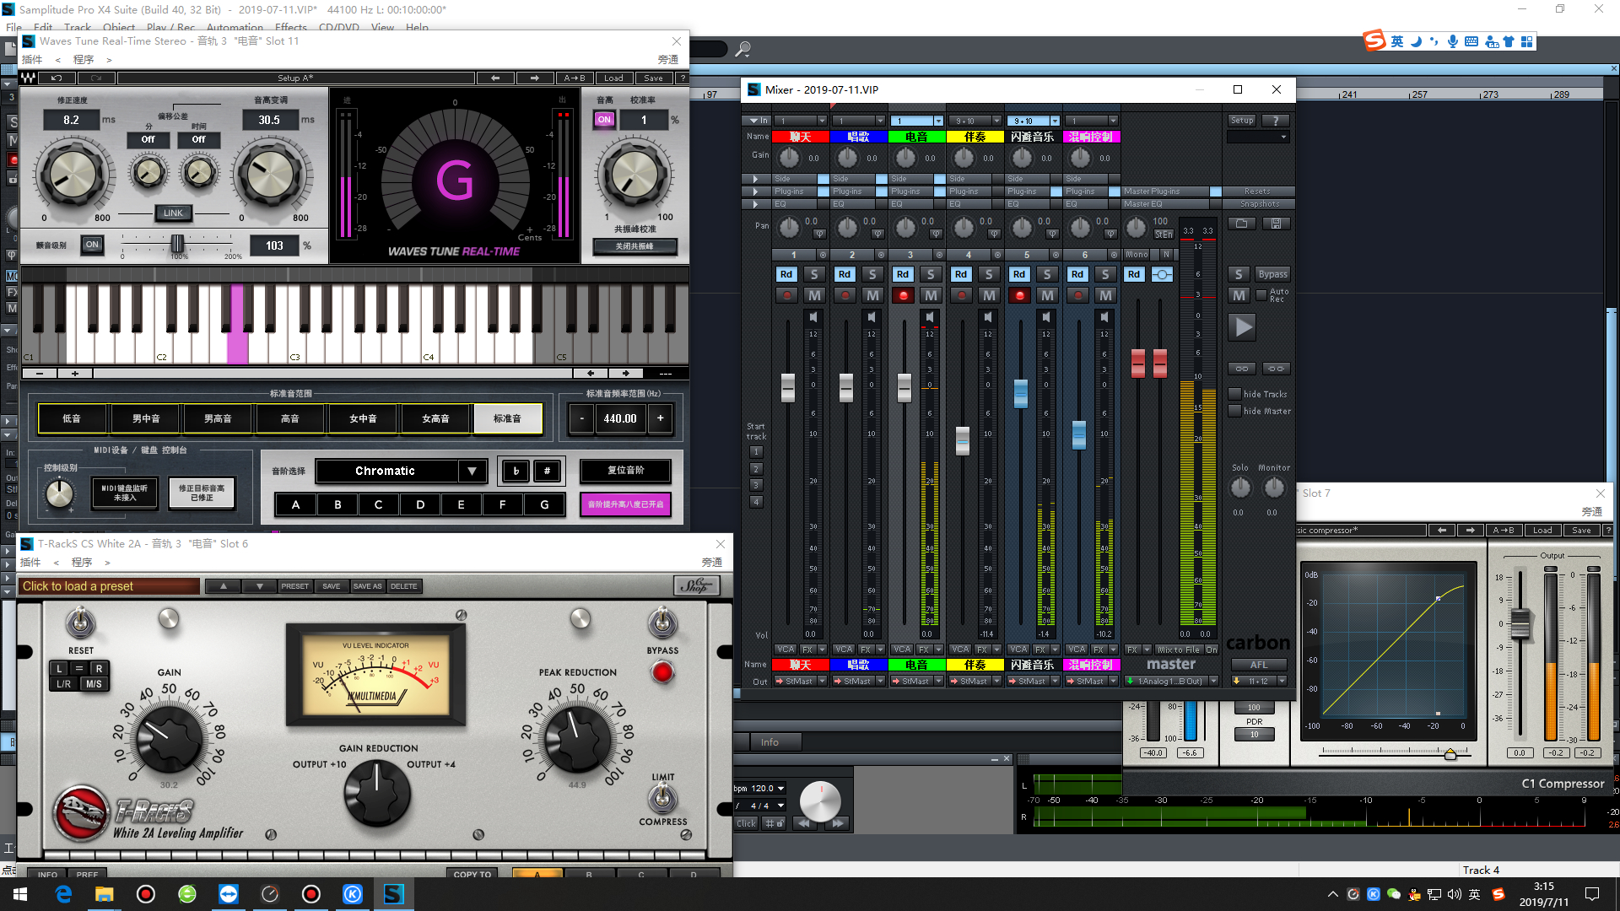Viewport: 1620px width, 911px height.
Task: Click the phase invert icon on channel 1
Action: 819,234
